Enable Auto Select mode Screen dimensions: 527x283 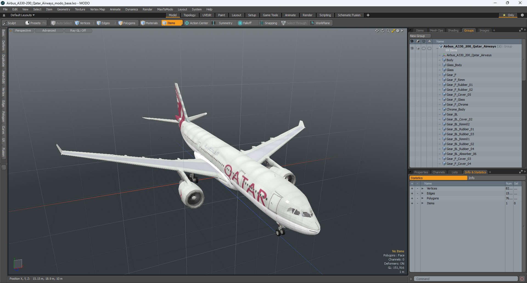[61, 23]
